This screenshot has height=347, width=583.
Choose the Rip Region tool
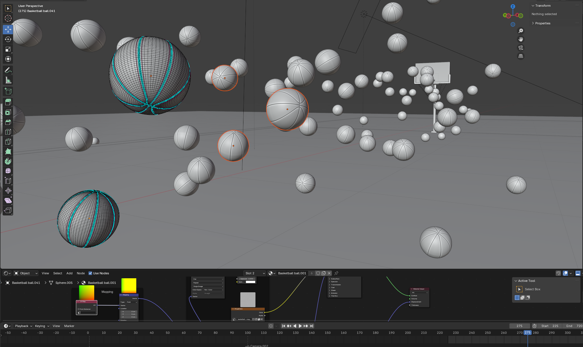tap(8, 210)
